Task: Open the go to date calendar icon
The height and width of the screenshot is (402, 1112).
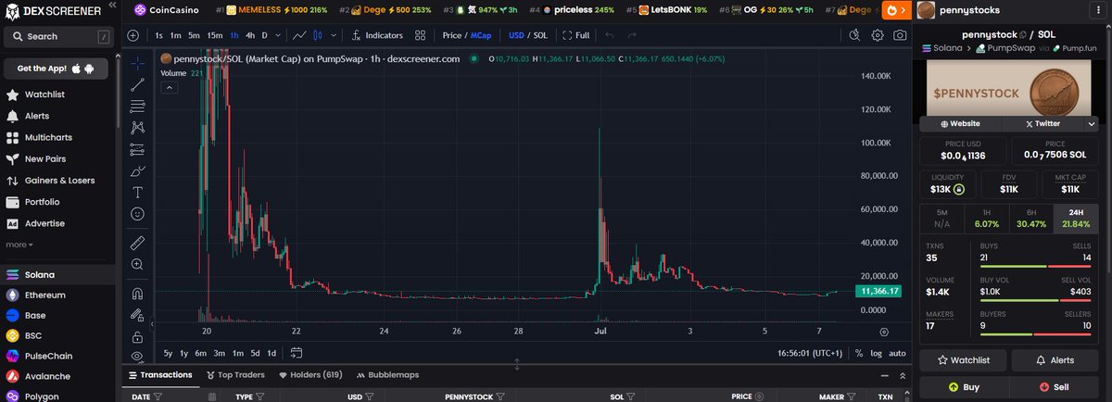Action: coord(297,353)
